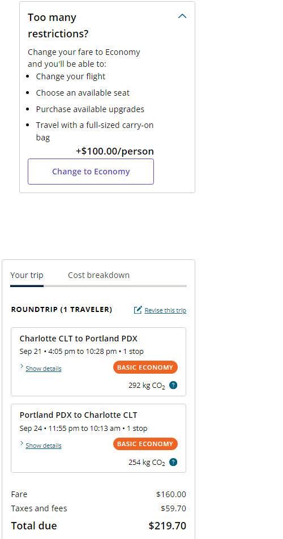This screenshot has height=539, width=283.
Task: Show details for Charlotte to Portland flight
Action: click(x=43, y=369)
